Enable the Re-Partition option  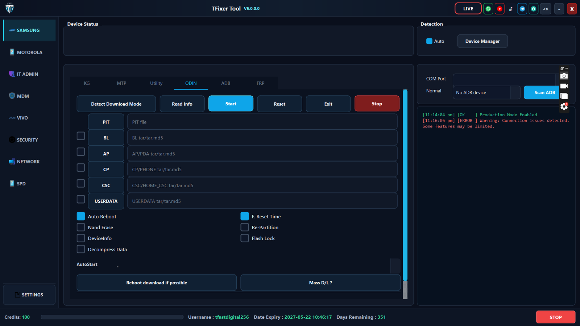coord(245,227)
